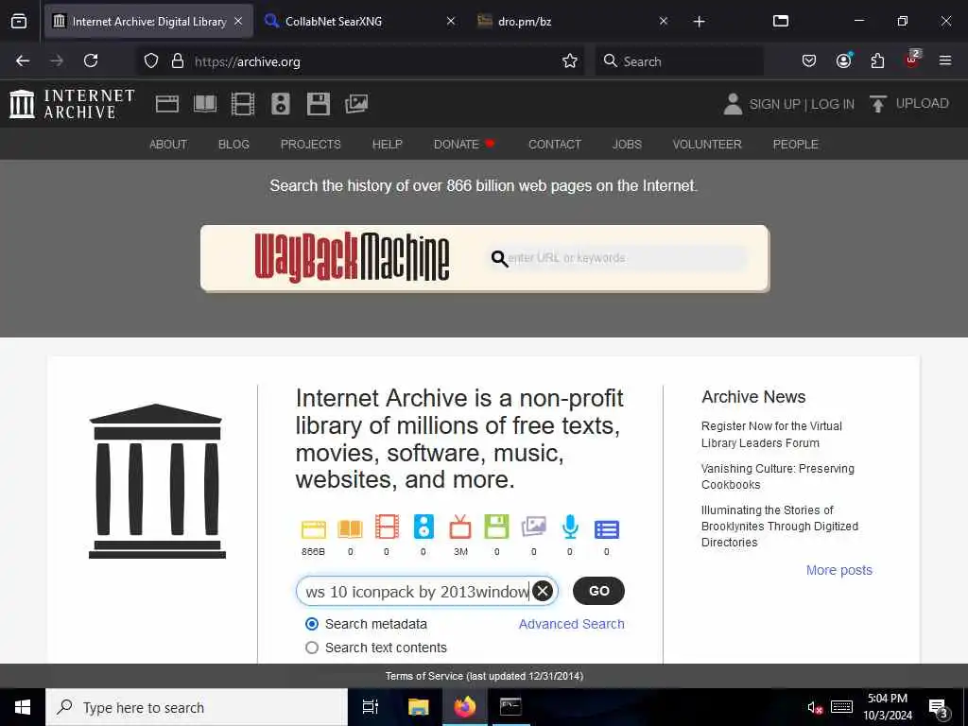Open Register Now for Virtual Library Leaders Forum

point(771,435)
